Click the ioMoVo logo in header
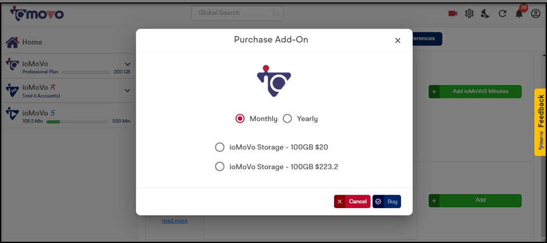 (x=37, y=13)
